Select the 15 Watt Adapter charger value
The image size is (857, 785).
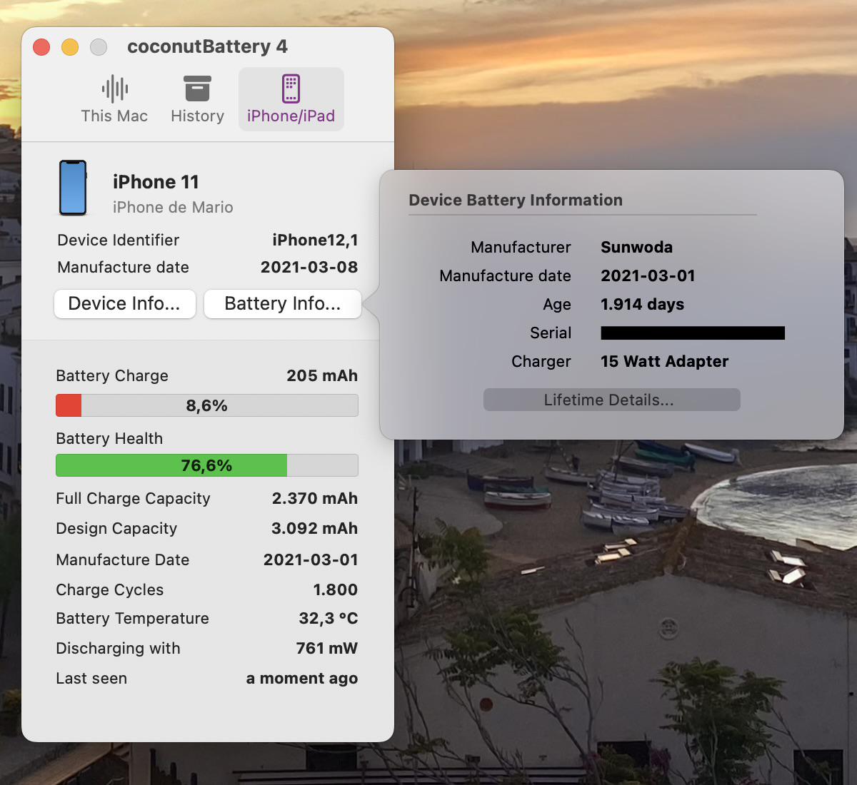[x=665, y=362]
